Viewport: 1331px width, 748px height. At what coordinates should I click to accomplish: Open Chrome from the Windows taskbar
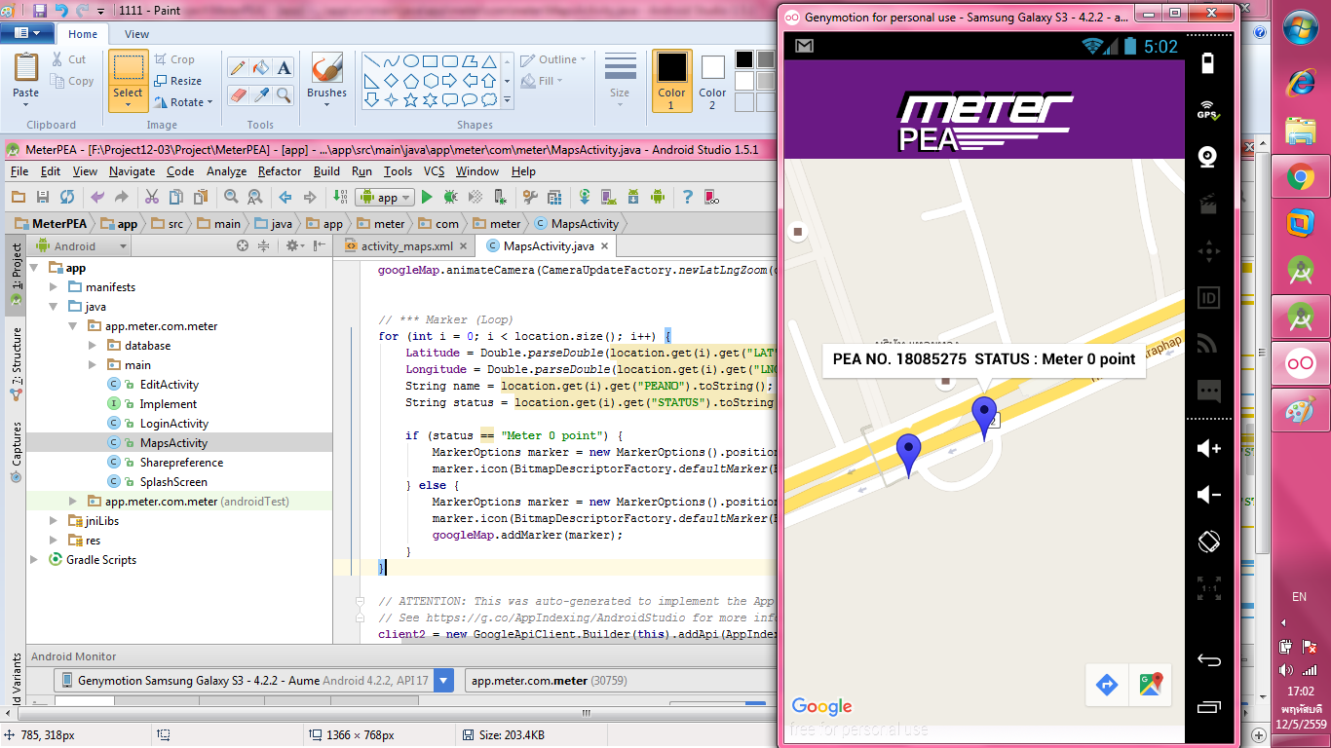pyautogui.click(x=1300, y=178)
